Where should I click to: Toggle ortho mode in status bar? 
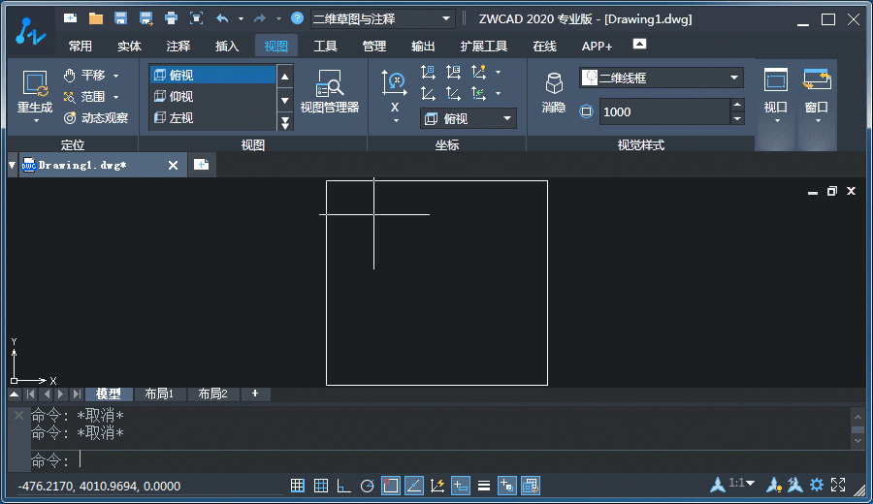(344, 486)
